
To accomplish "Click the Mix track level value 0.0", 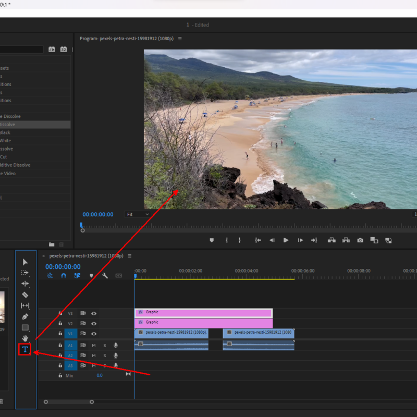I will pos(100,375).
